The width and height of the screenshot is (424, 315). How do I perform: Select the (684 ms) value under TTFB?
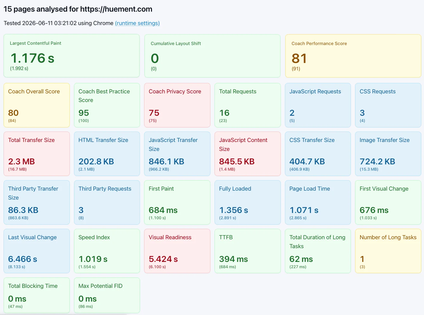(x=227, y=267)
